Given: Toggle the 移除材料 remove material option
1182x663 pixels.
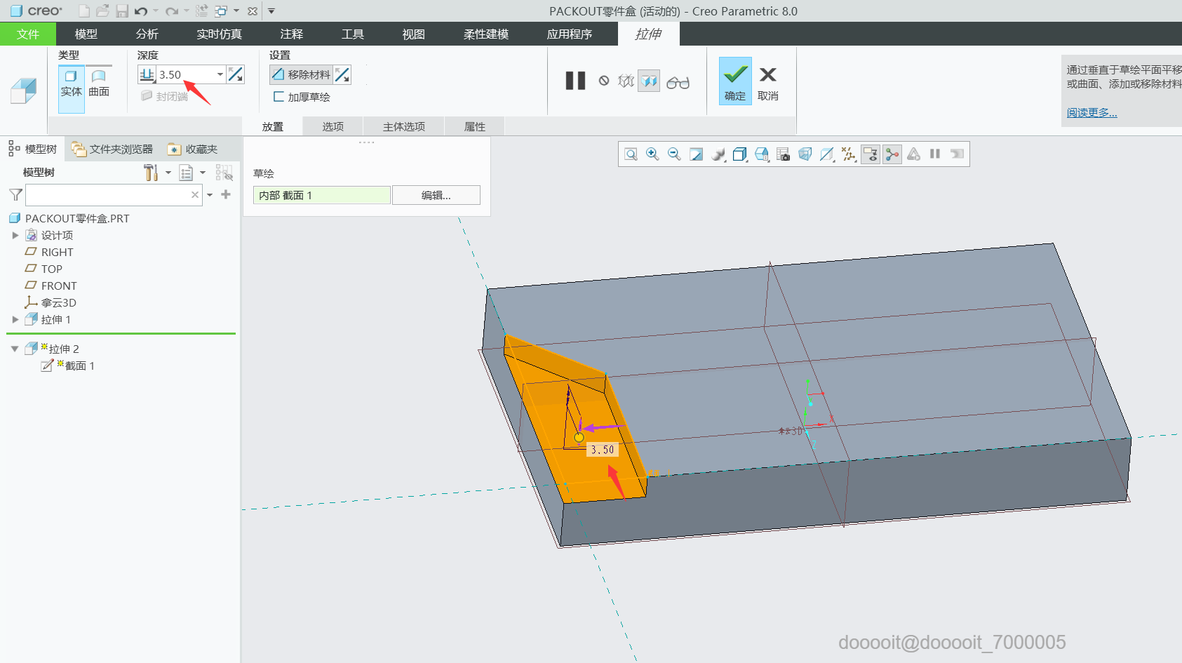Looking at the screenshot, I should [x=302, y=74].
